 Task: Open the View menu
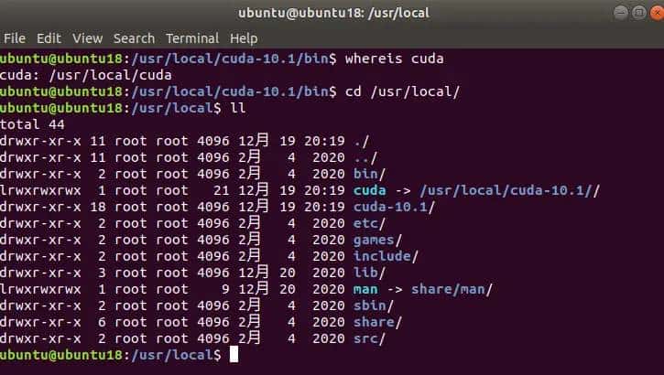click(87, 38)
